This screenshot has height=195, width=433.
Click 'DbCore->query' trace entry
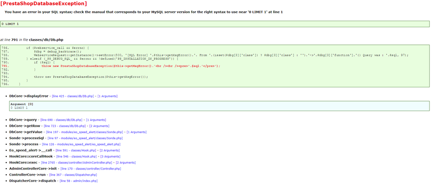23,120
